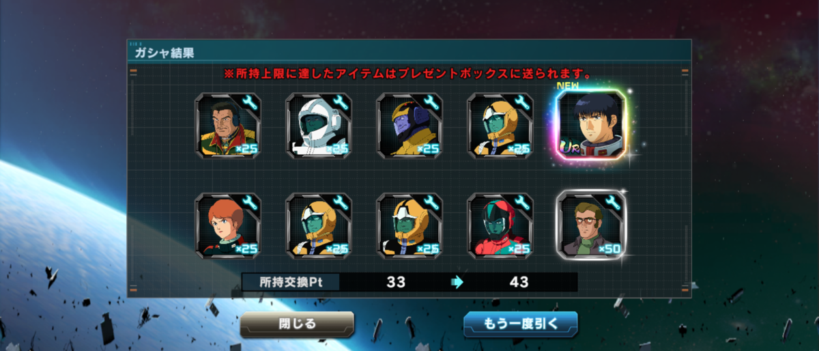The image size is (819, 351).
Task: Select the mustached officer with headset portrait
Action: coord(228,126)
